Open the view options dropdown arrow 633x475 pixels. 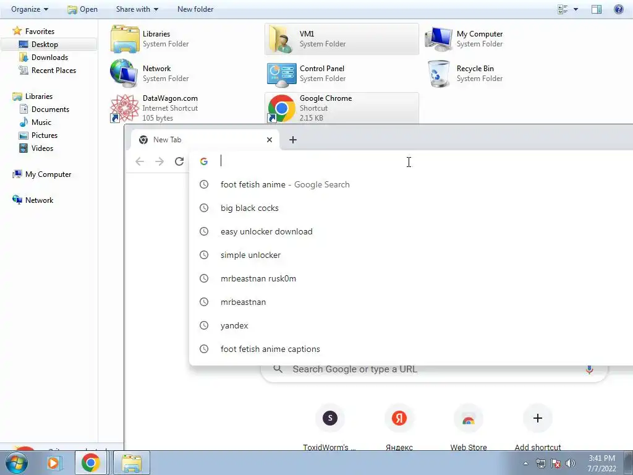[x=576, y=9]
